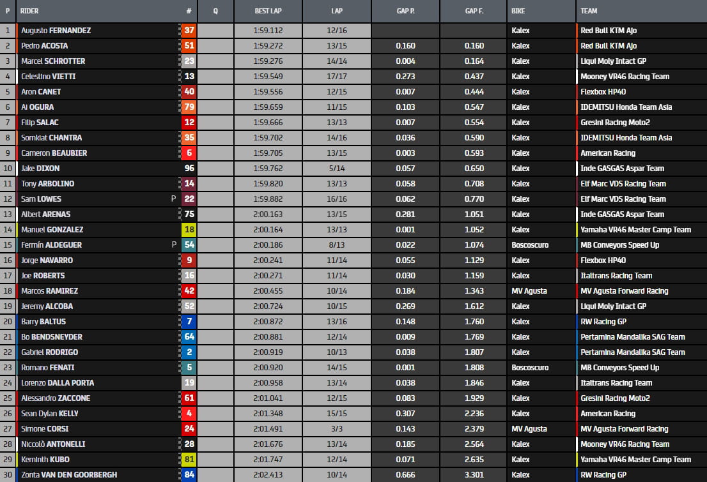Click the BIKE column header

(x=518, y=11)
